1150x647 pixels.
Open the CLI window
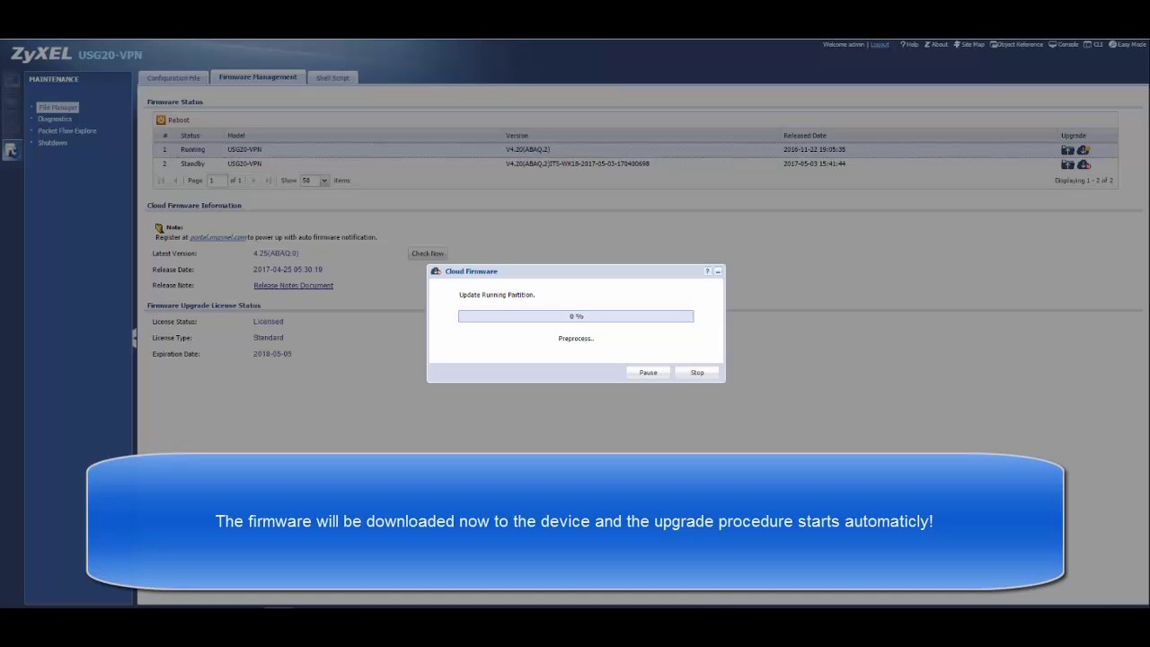pyautogui.click(x=1093, y=44)
